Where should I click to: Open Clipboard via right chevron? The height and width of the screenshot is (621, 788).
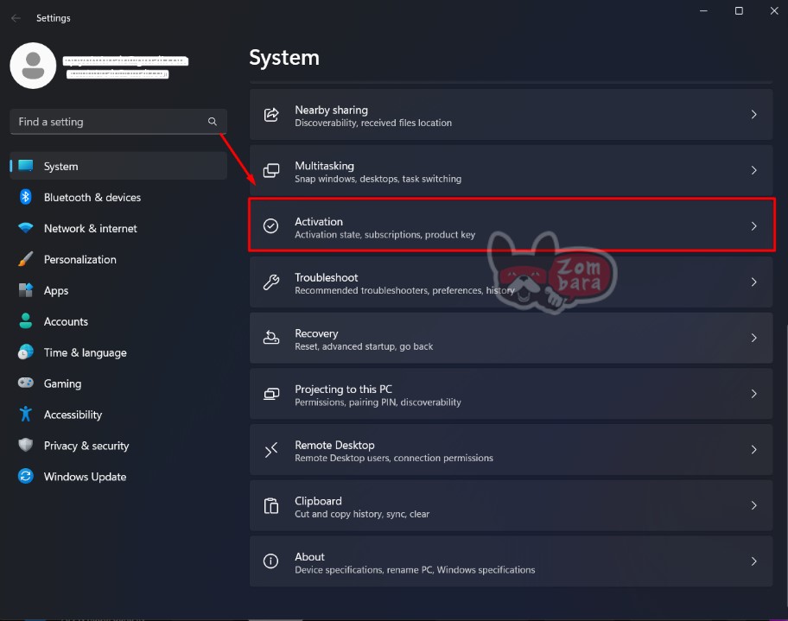point(753,505)
